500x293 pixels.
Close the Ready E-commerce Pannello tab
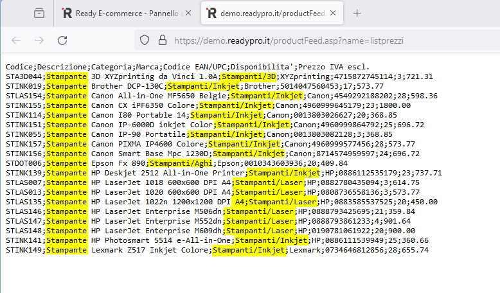click(188, 13)
